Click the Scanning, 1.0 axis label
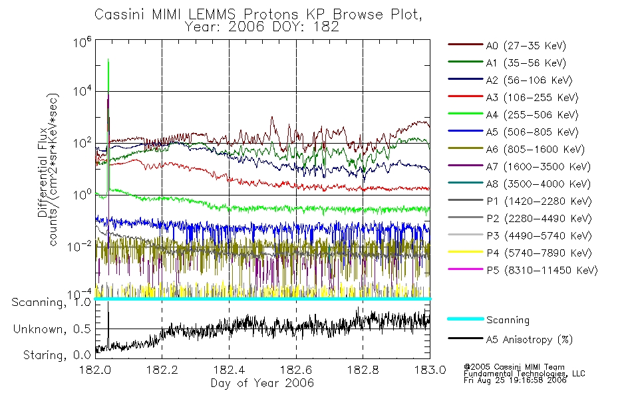 [x=52, y=303]
